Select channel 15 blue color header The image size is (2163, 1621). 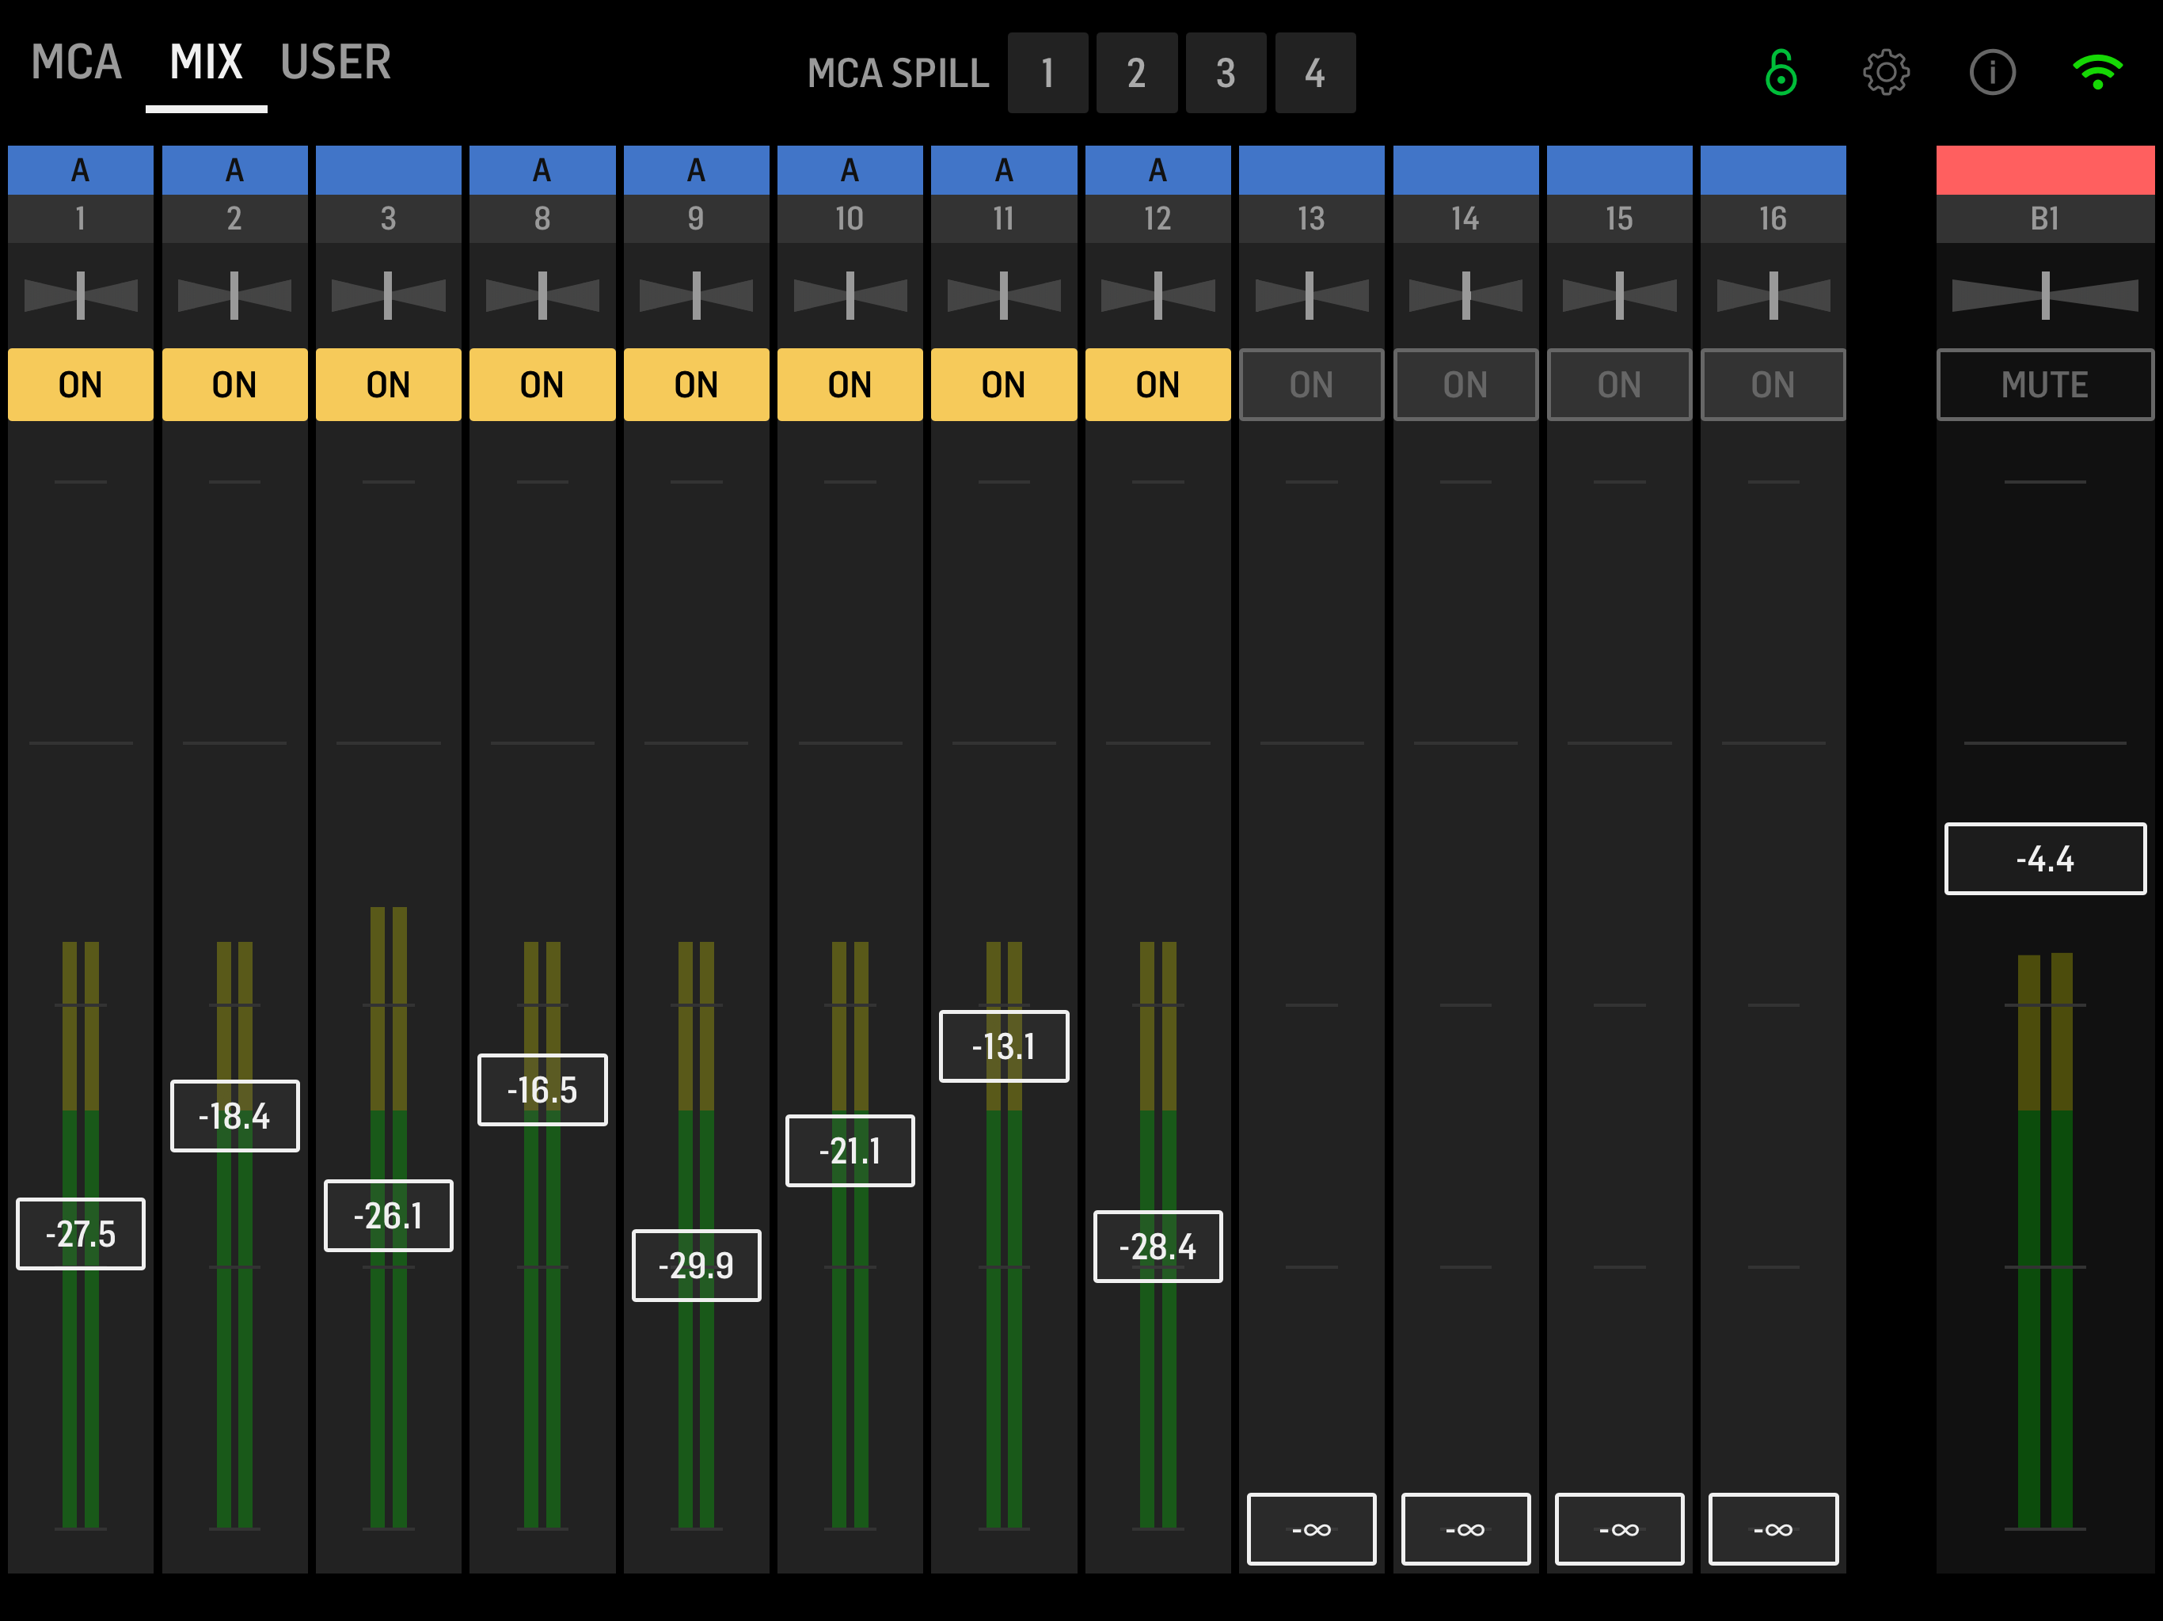1619,170
